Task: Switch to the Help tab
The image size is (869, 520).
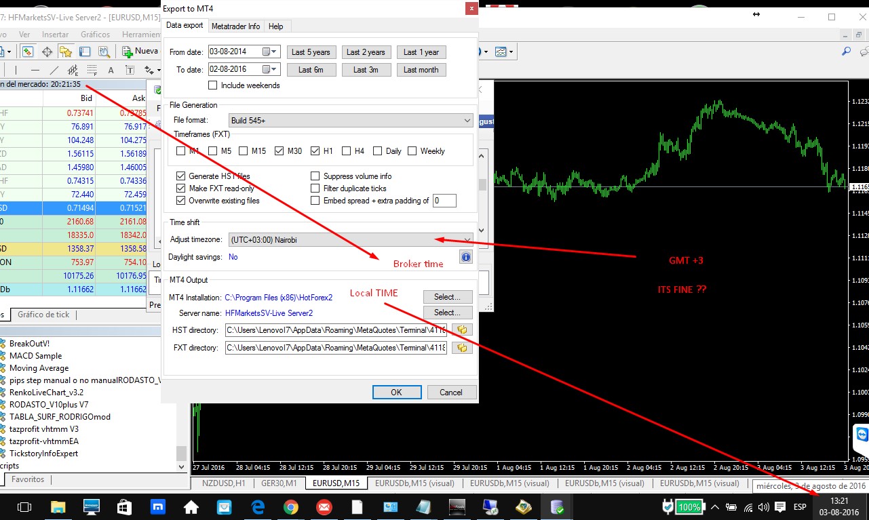Action: tap(276, 26)
